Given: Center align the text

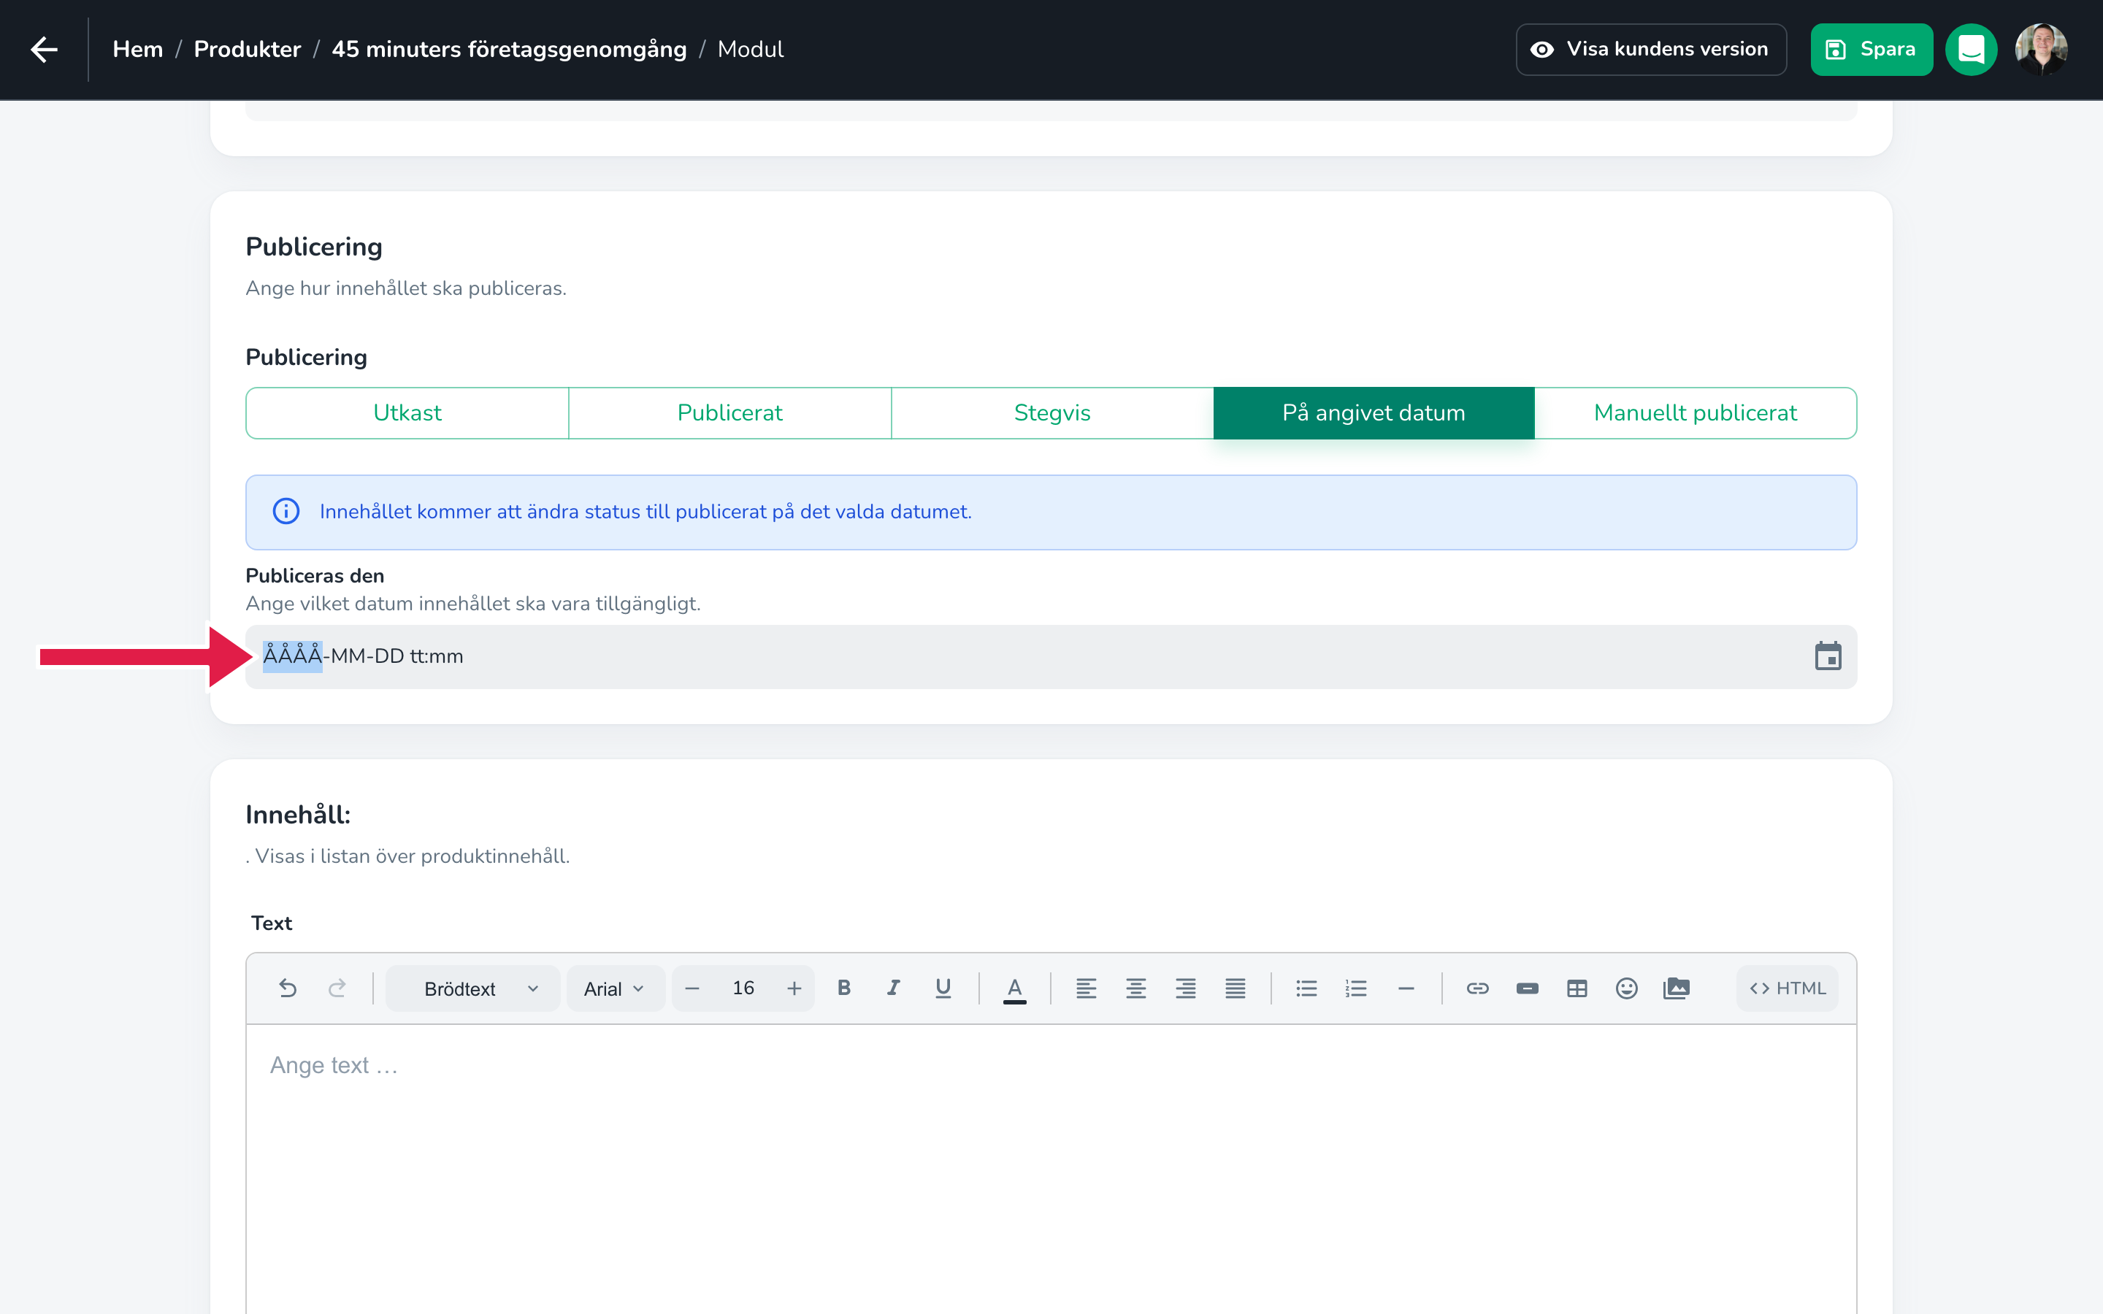Looking at the screenshot, I should (x=1135, y=988).
